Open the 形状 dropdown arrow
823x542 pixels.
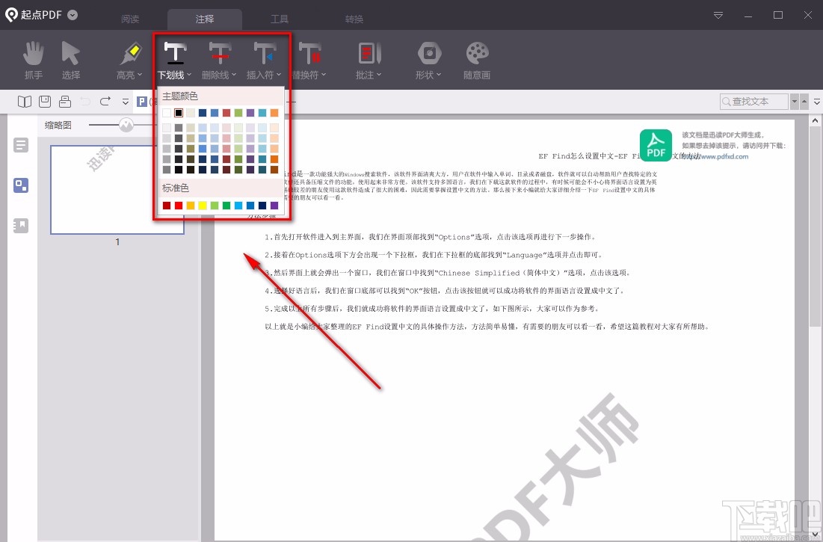[439, 75]
